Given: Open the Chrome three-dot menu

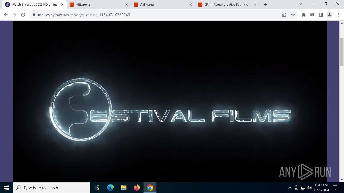Looking at the screenshot, I should [x=338, y=15].
